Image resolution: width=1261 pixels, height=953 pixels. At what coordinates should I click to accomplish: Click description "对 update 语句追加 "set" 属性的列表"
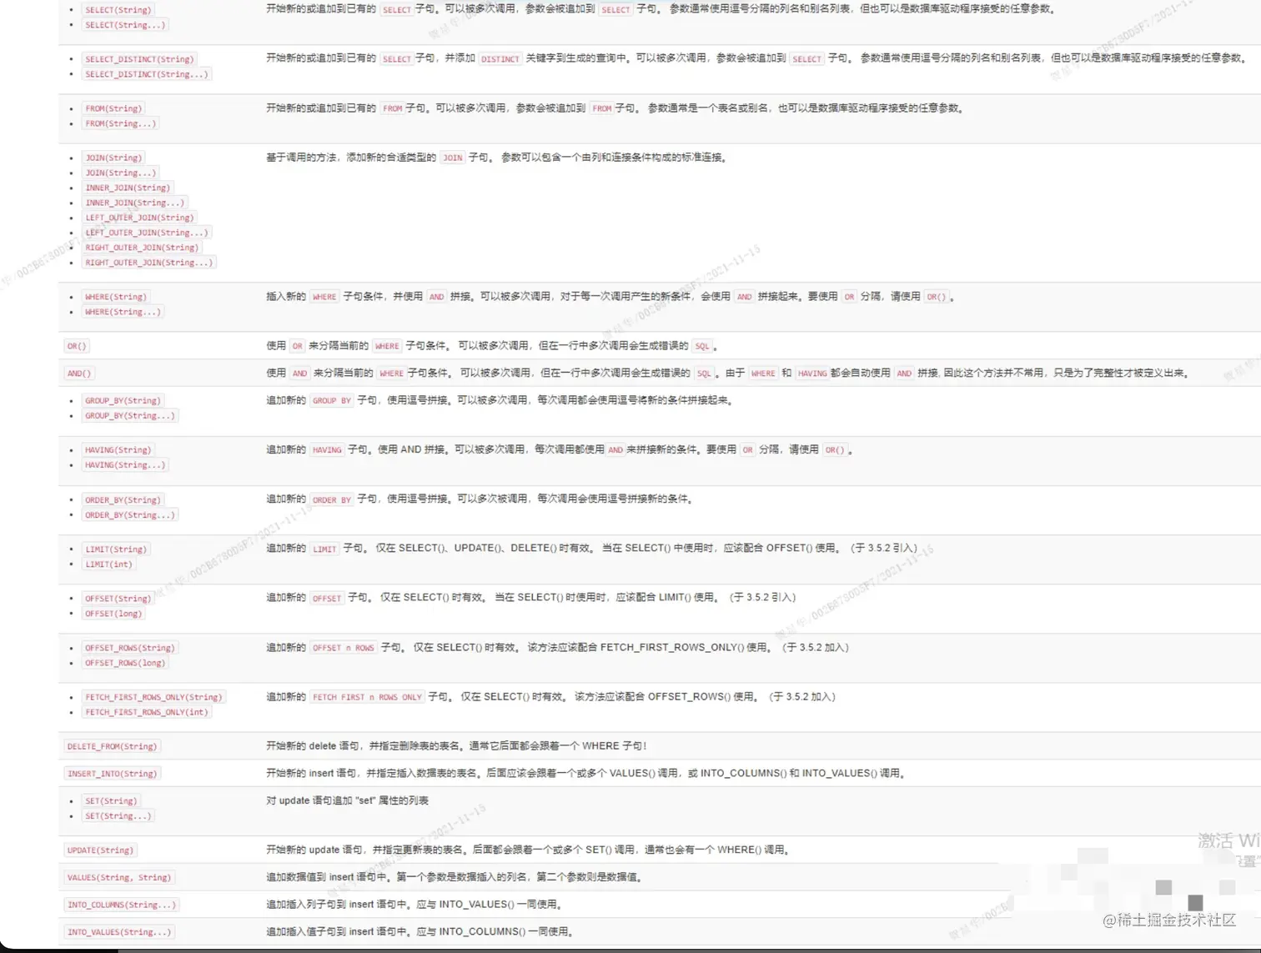click(x=347, y=800)
